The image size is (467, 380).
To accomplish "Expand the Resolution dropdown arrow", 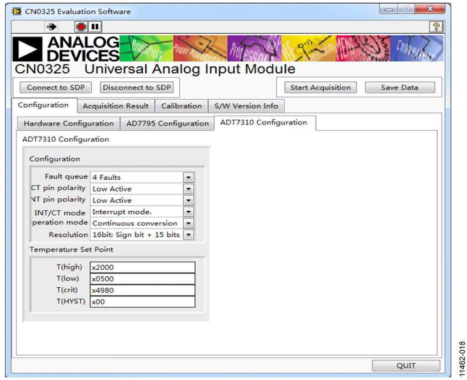I will [x=188, y=235].
